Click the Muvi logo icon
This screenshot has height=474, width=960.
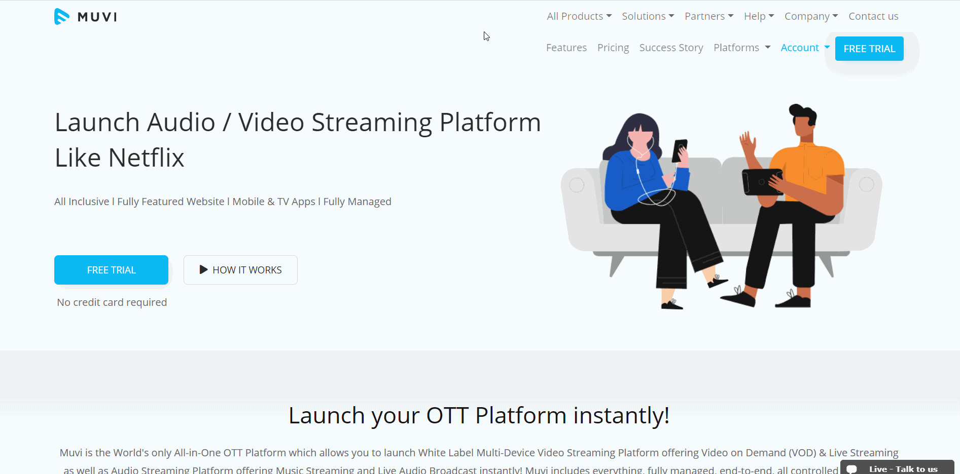pyautogui.click(x=62, y=17)
